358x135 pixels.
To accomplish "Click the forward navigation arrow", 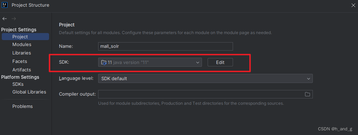I will click(x=14, y=19).
